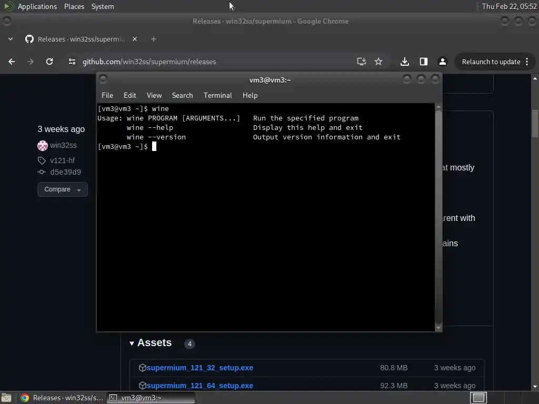Bookmark this page with the star icon
539x404 pixels.
(x=378, y=62)
